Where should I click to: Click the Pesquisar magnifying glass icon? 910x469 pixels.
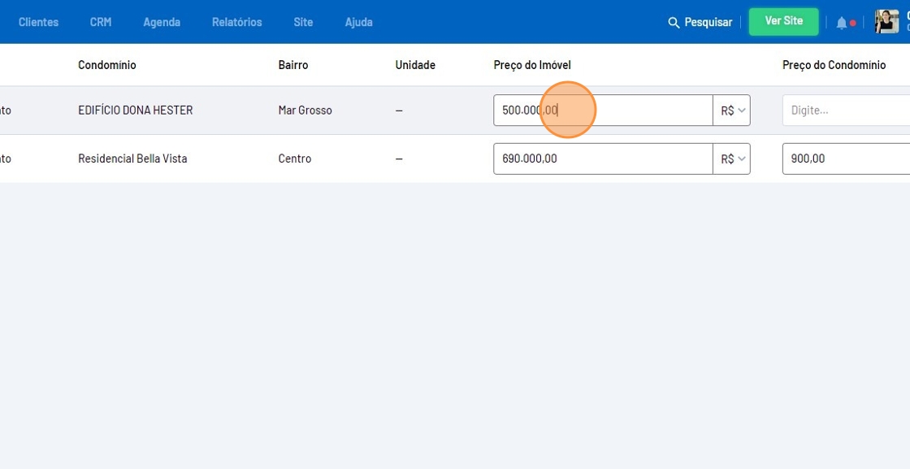tap(674, 23)
